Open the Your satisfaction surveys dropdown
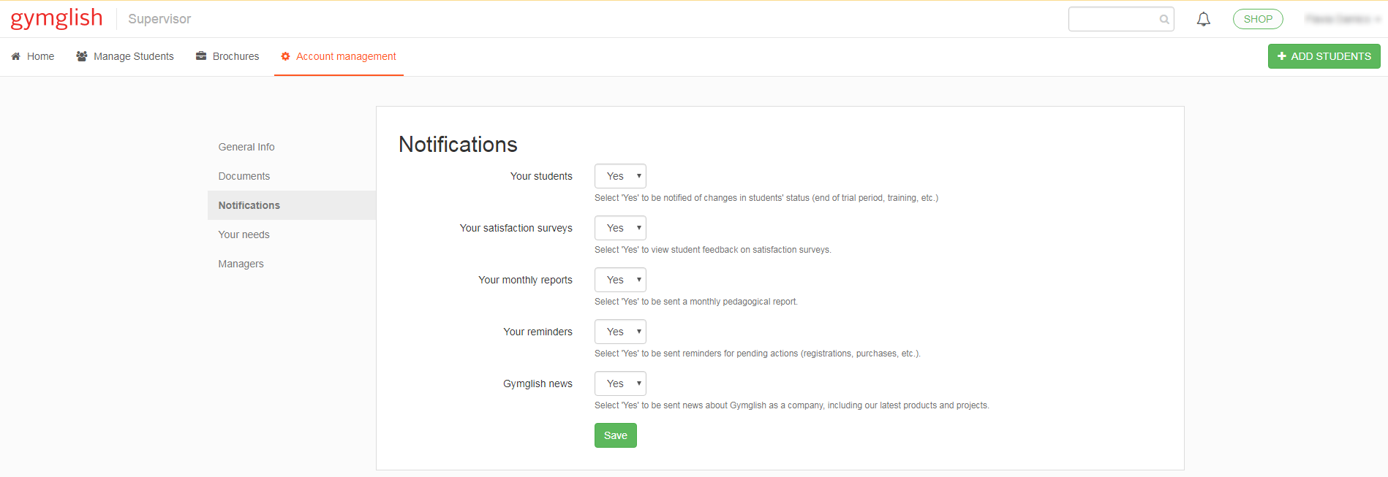1388x477 pixels. [x=620, y=228]
